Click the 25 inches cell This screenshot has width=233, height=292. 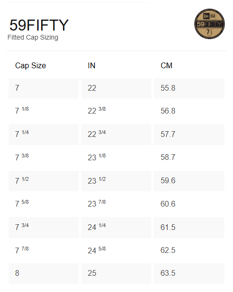(x=116, y=273)
